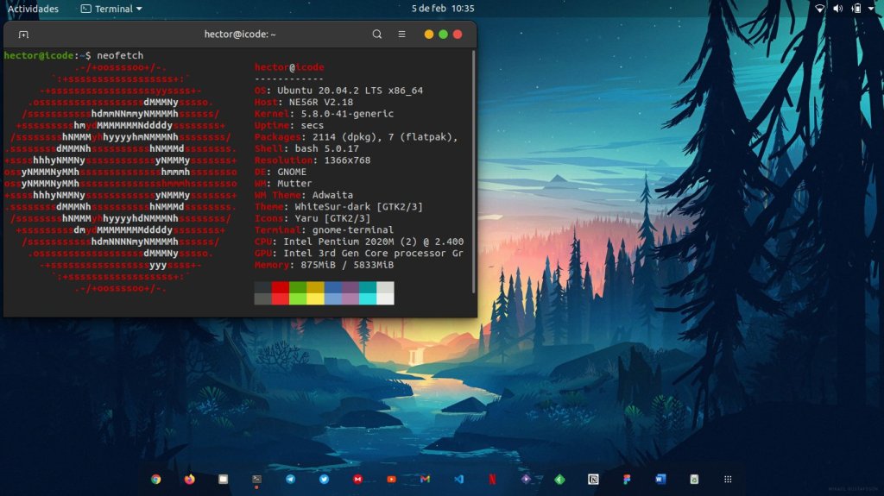Show the applications grid
Image resolution: width=884 pixels, height=496 pixels.
(728, 479)
